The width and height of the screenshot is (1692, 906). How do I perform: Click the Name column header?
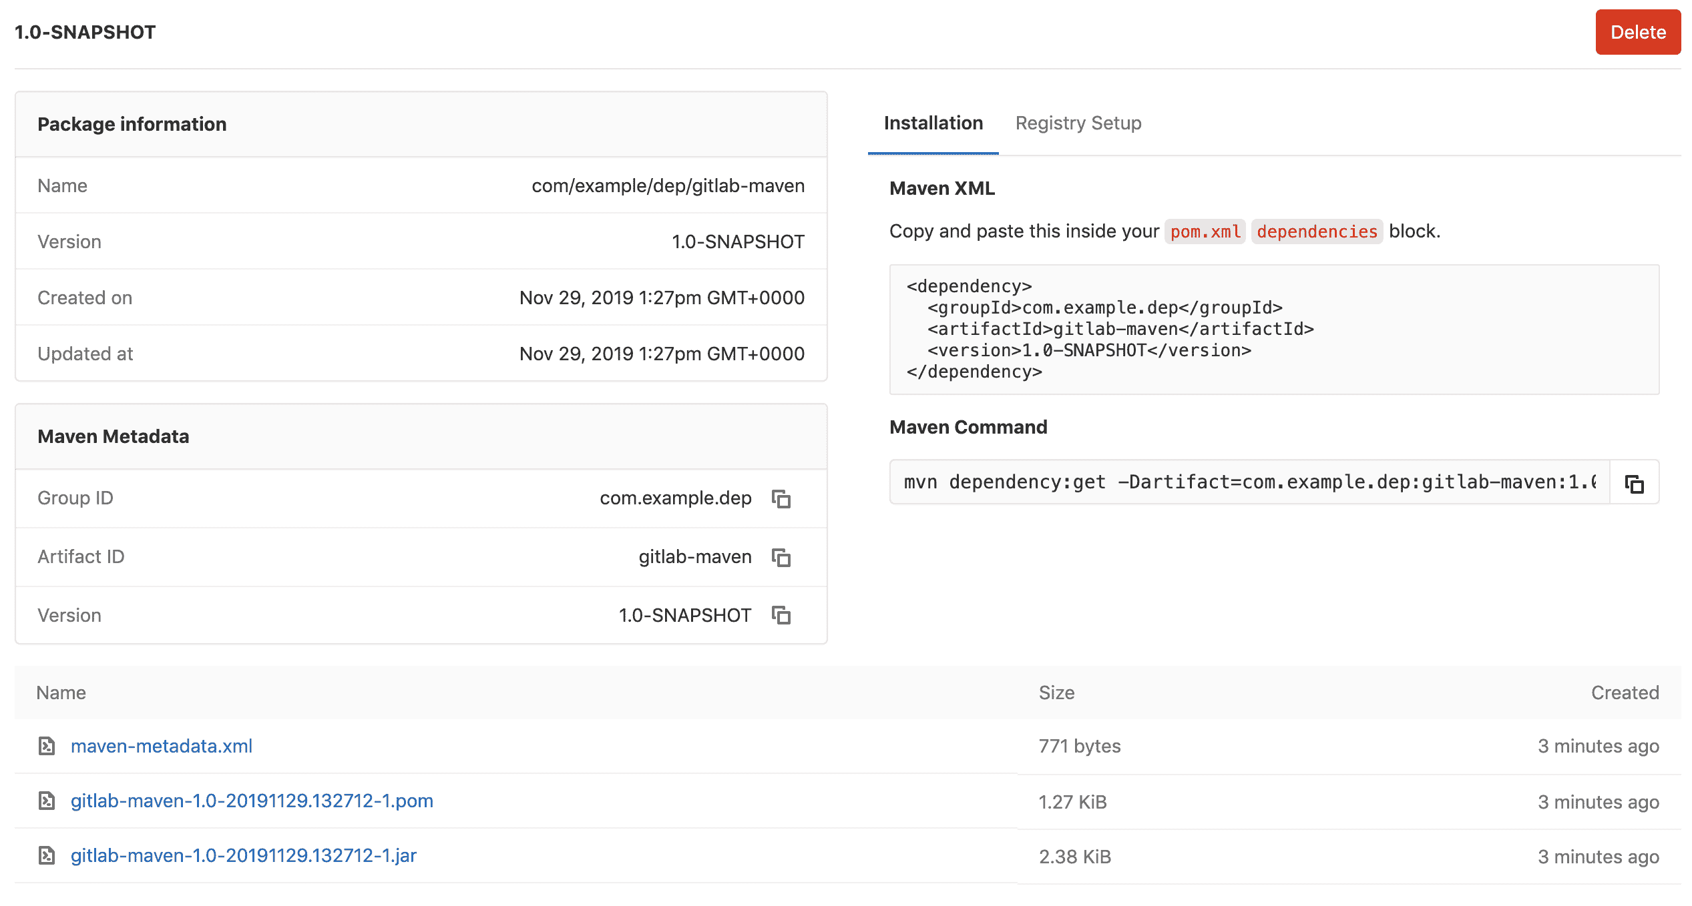pyautogui.click(x=61, y=693)
